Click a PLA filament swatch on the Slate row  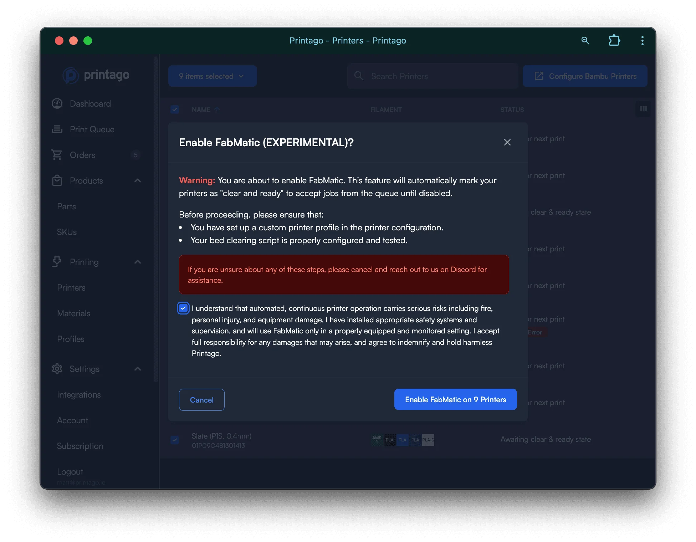[x=402, y=440]
